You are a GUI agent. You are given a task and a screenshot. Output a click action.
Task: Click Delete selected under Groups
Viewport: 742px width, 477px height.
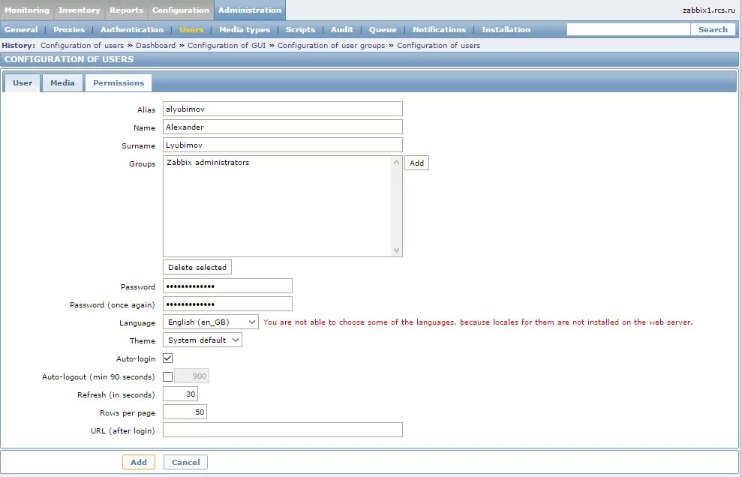pyautogui.click(x=197, y=266)
